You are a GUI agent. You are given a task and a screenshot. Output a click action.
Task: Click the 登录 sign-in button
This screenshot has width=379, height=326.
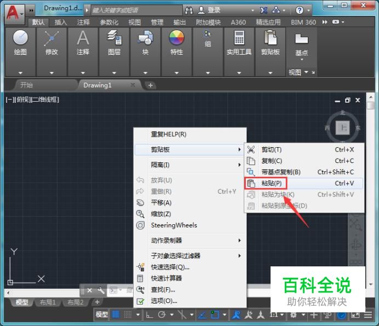point(209,10)
